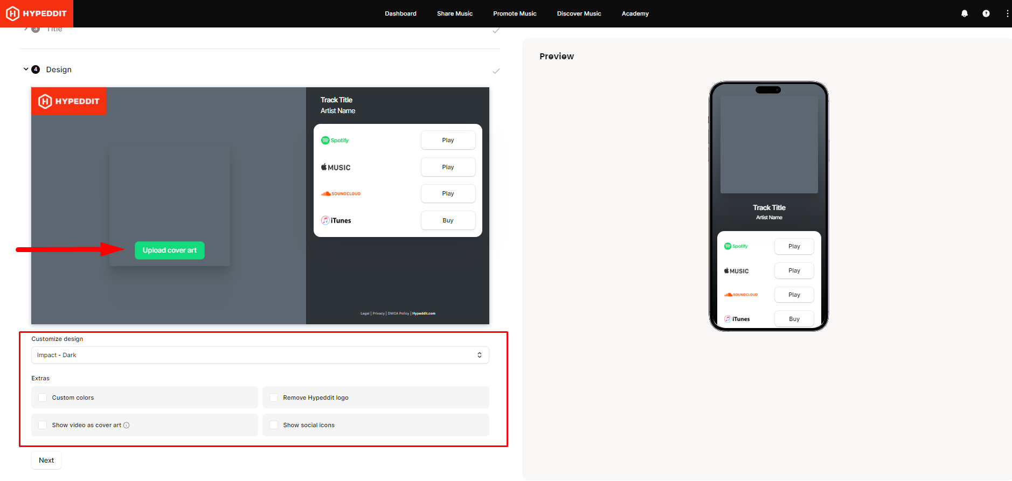The width and height of the screenshot is (1012, 481).
Task: Open the three-dot more options menu
Action: (1007, 13)
